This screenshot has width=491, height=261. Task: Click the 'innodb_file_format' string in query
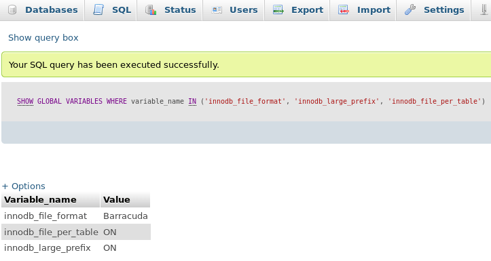point(245,101)
